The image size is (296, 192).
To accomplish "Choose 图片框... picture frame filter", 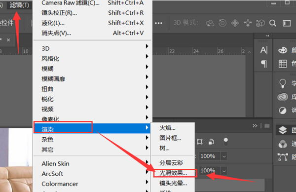I will coord(173,138).
